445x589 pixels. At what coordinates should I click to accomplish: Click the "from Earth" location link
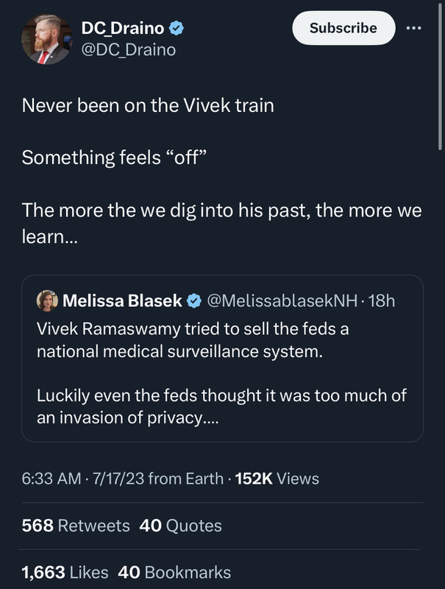click(x=185, y=479)
